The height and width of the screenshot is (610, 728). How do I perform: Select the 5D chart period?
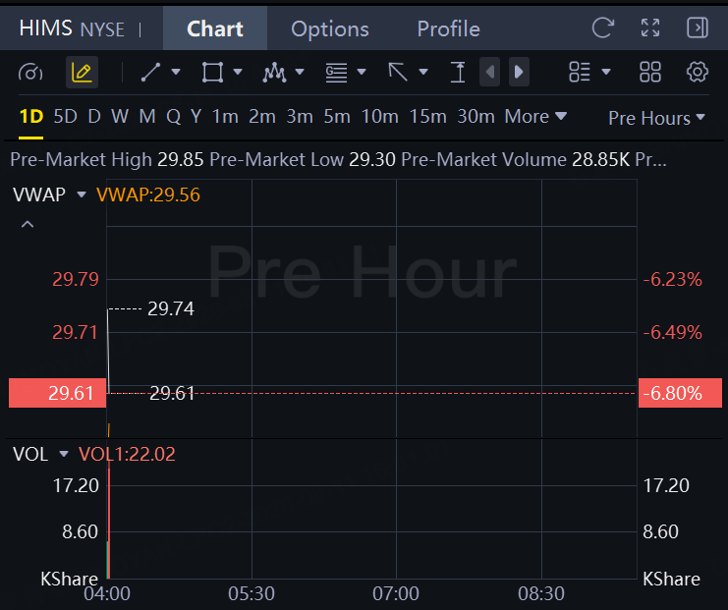(x=65, y=117)
